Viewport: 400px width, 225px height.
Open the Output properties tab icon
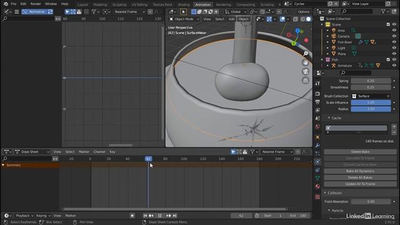[x=317, y=102]
